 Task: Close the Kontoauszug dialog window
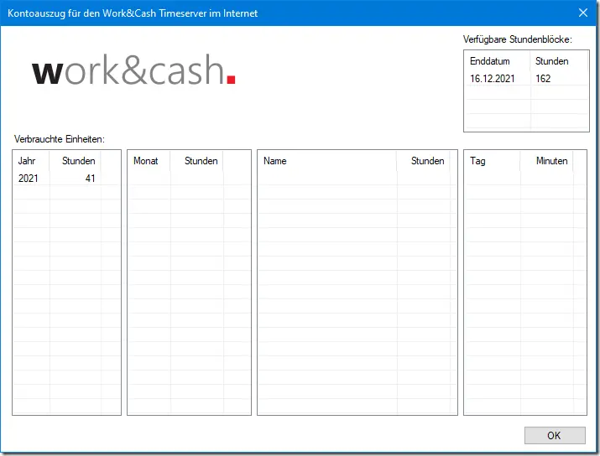click(x=582, y=13)
